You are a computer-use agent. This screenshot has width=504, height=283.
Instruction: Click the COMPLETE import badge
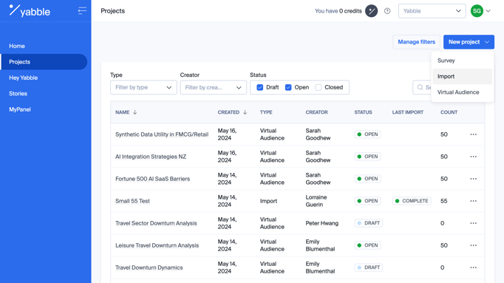(412, 201)
